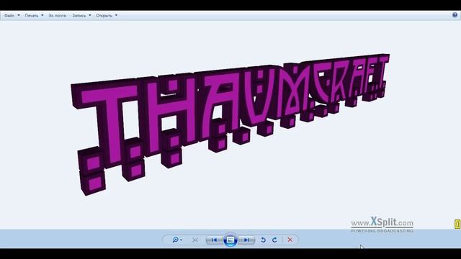Fit image to actual size icon
The height and width of the screenshot is (259, 461).
[195, 240]
